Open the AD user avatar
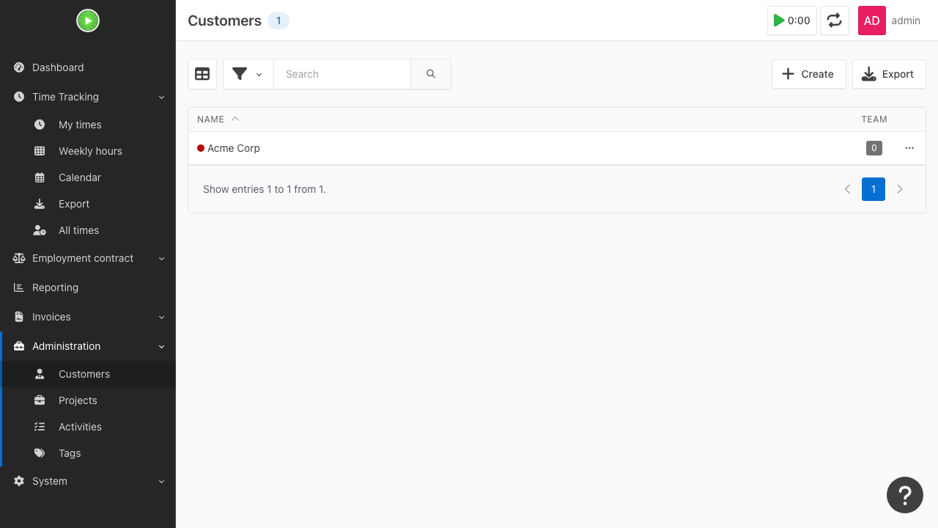 coord(872,21)
